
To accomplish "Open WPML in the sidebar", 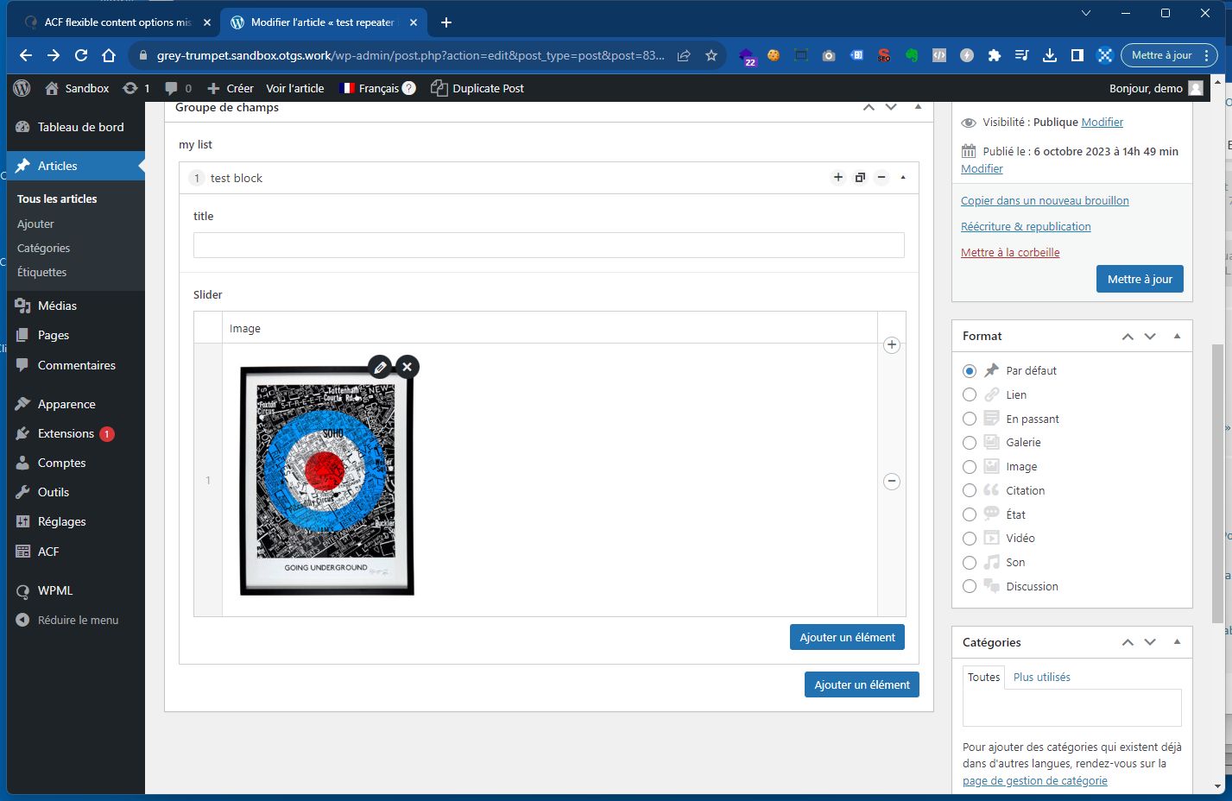I will (x=76, y=590).
